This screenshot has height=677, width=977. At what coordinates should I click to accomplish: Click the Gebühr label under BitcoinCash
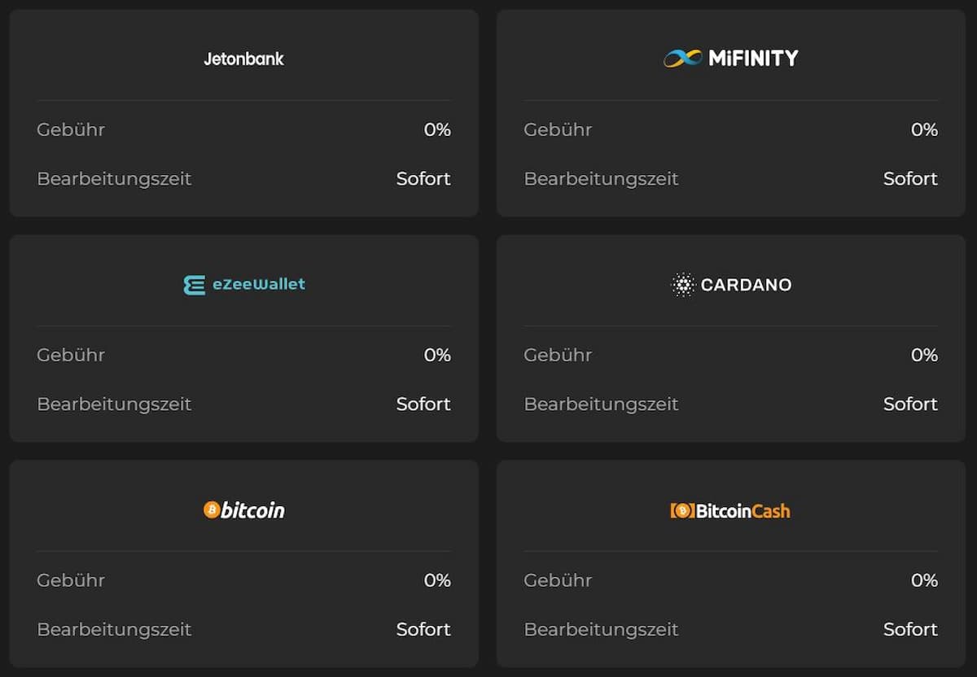click(558, 580)
